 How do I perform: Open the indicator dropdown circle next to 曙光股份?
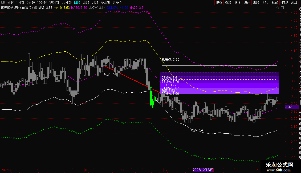(36, 8)
